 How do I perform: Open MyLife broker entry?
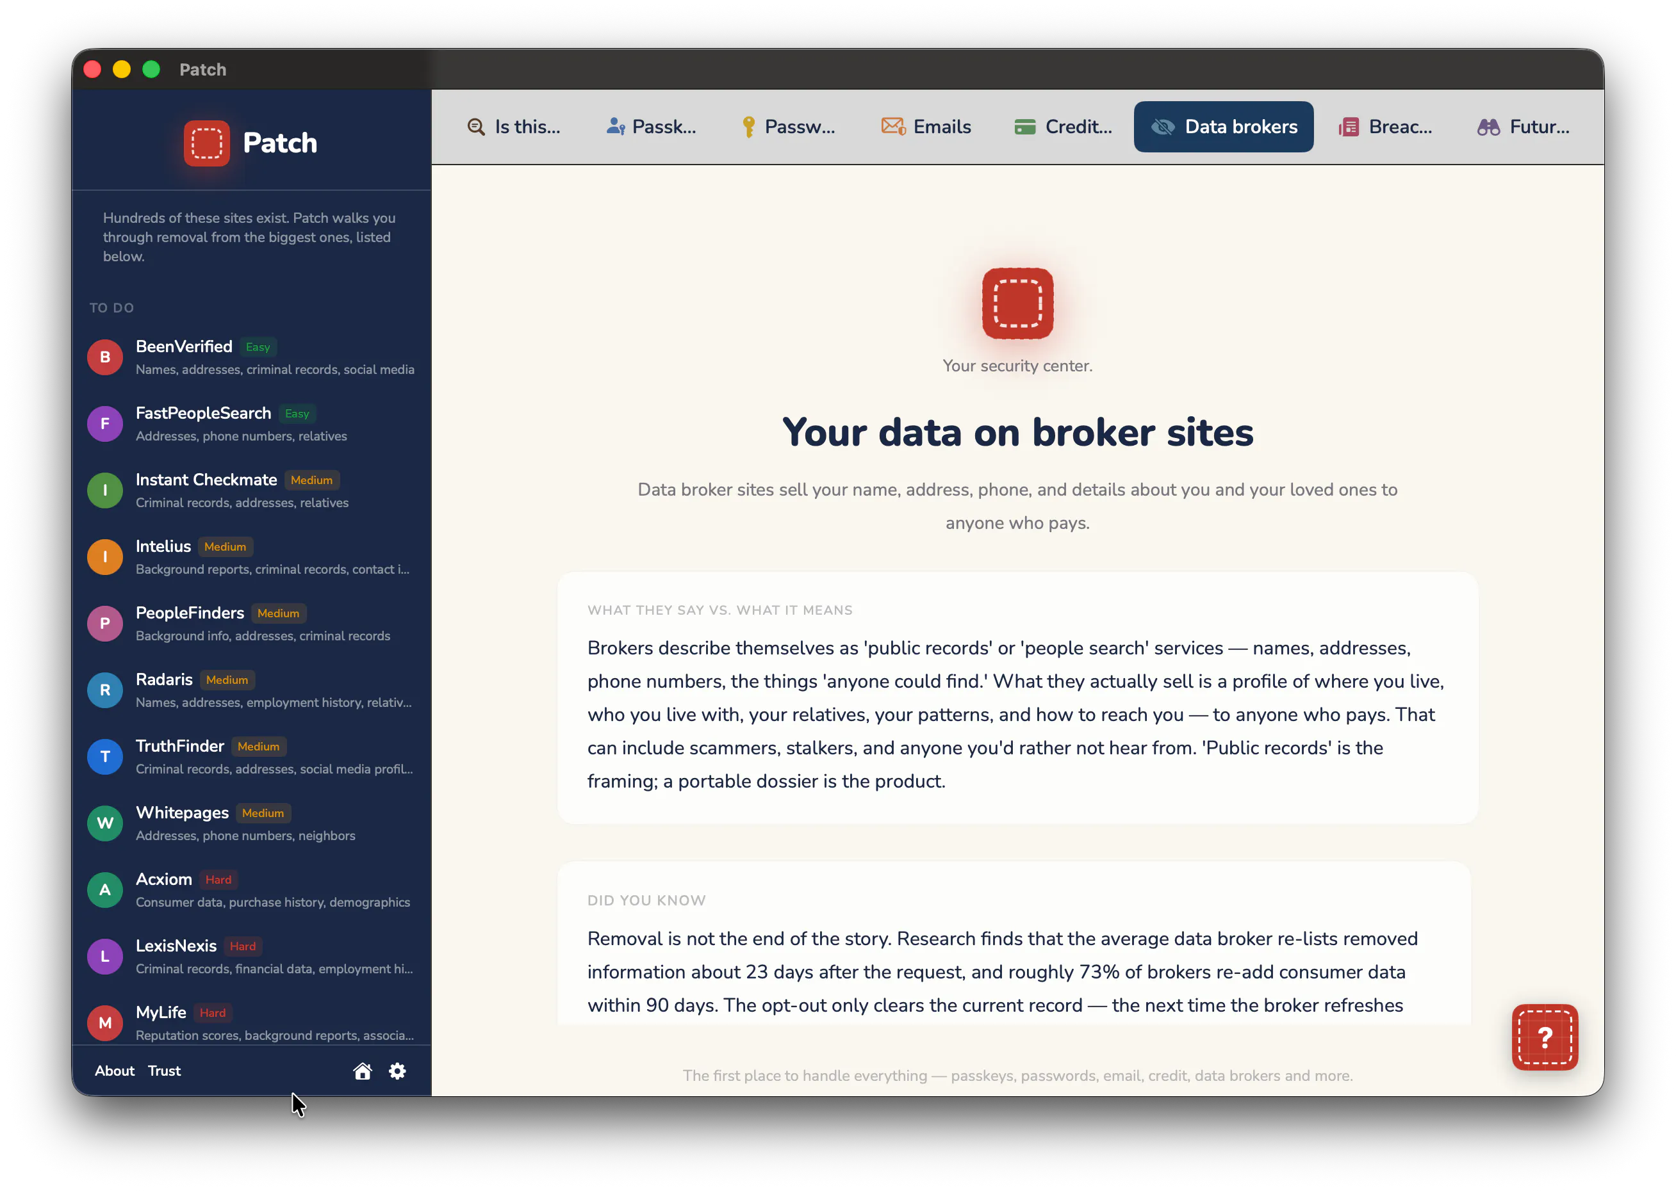(x=252, y=1023)
